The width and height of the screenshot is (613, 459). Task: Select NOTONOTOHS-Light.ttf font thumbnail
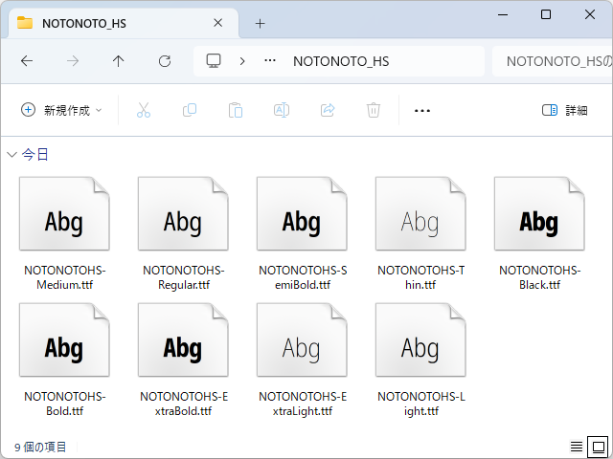420,340
